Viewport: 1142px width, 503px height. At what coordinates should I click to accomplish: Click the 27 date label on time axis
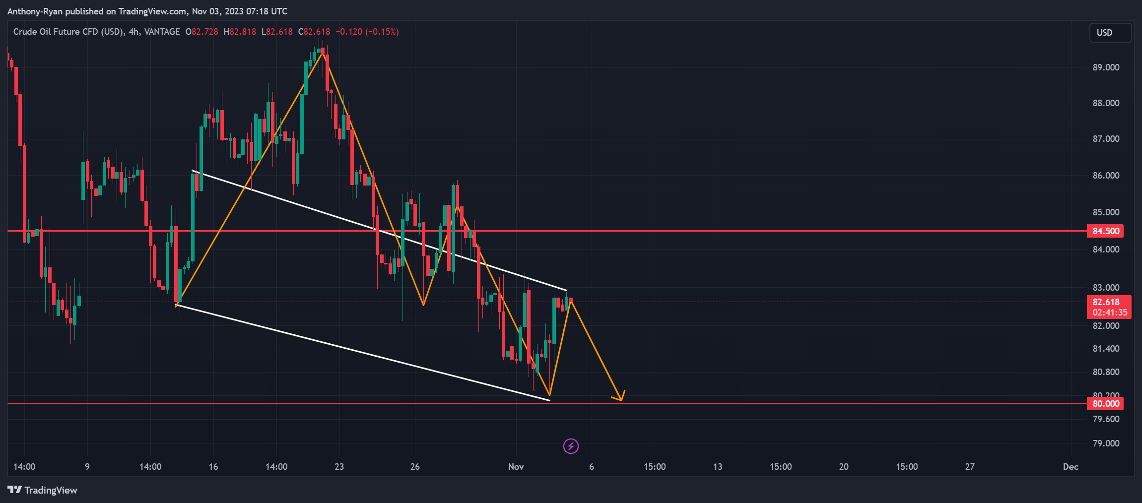(970, 467)
